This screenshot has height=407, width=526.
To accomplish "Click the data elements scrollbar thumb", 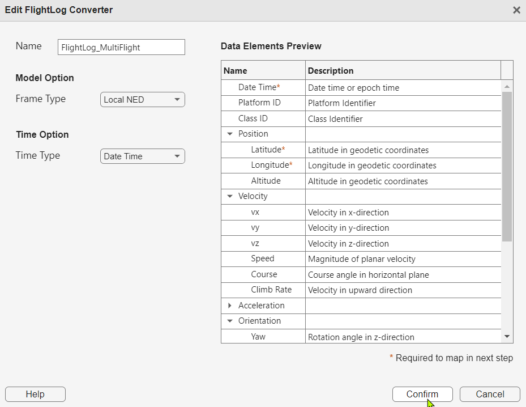I will [507, 164].
